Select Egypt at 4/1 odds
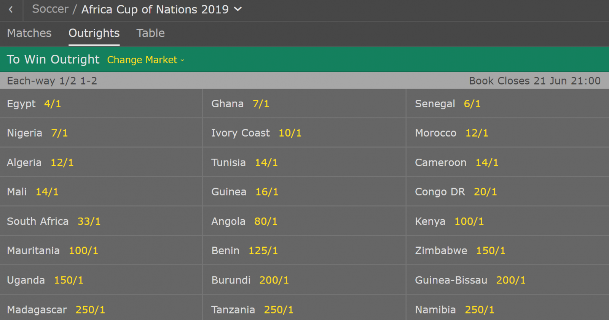 coord(53,104)
